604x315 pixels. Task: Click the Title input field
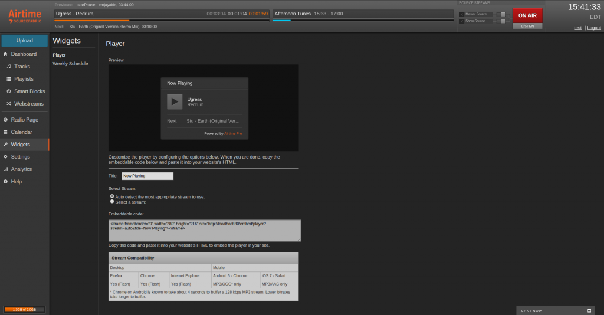point(147,176)
